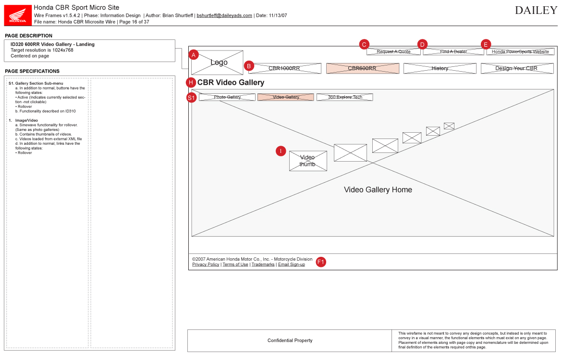
Task: Click the red E annotation marker
Action: pos(486,45)
